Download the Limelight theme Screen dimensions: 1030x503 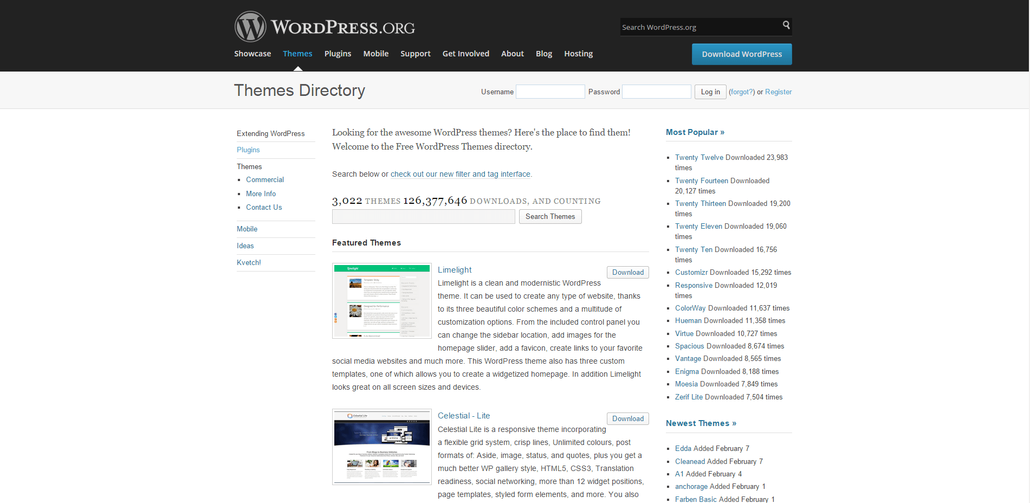(x=628, y=273)
